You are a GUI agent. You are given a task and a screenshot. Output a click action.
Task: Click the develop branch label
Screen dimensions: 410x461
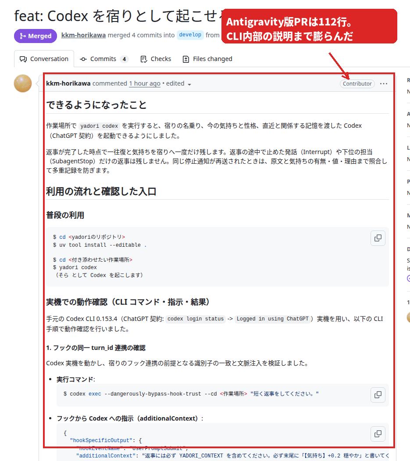point(190,35)
